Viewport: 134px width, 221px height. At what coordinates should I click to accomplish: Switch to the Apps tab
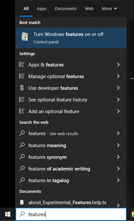click(x=42, y=9)
